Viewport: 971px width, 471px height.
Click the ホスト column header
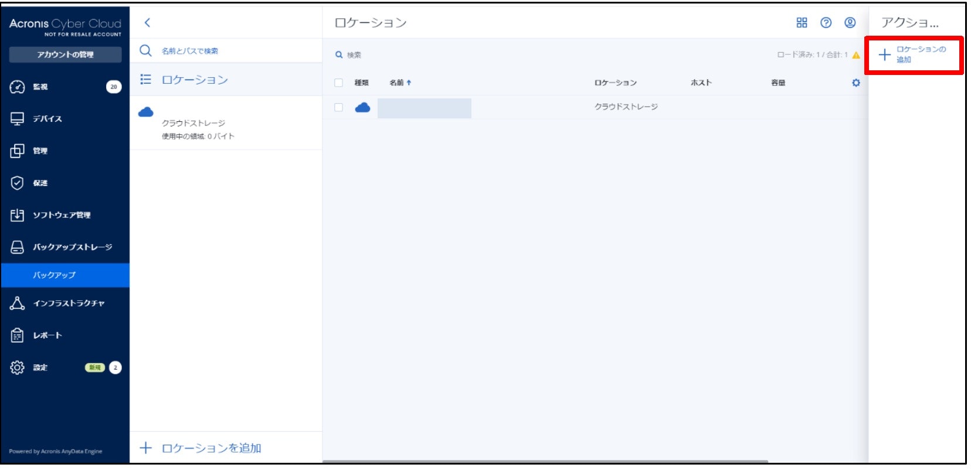click(x=701, y=83)
